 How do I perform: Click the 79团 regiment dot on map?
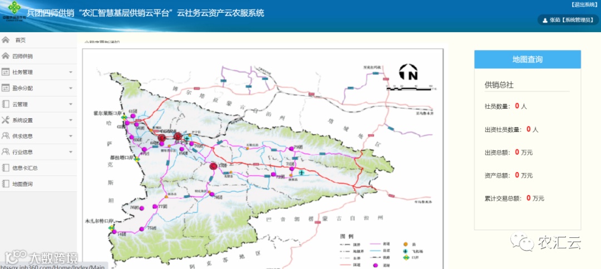[x=292, y=149]
